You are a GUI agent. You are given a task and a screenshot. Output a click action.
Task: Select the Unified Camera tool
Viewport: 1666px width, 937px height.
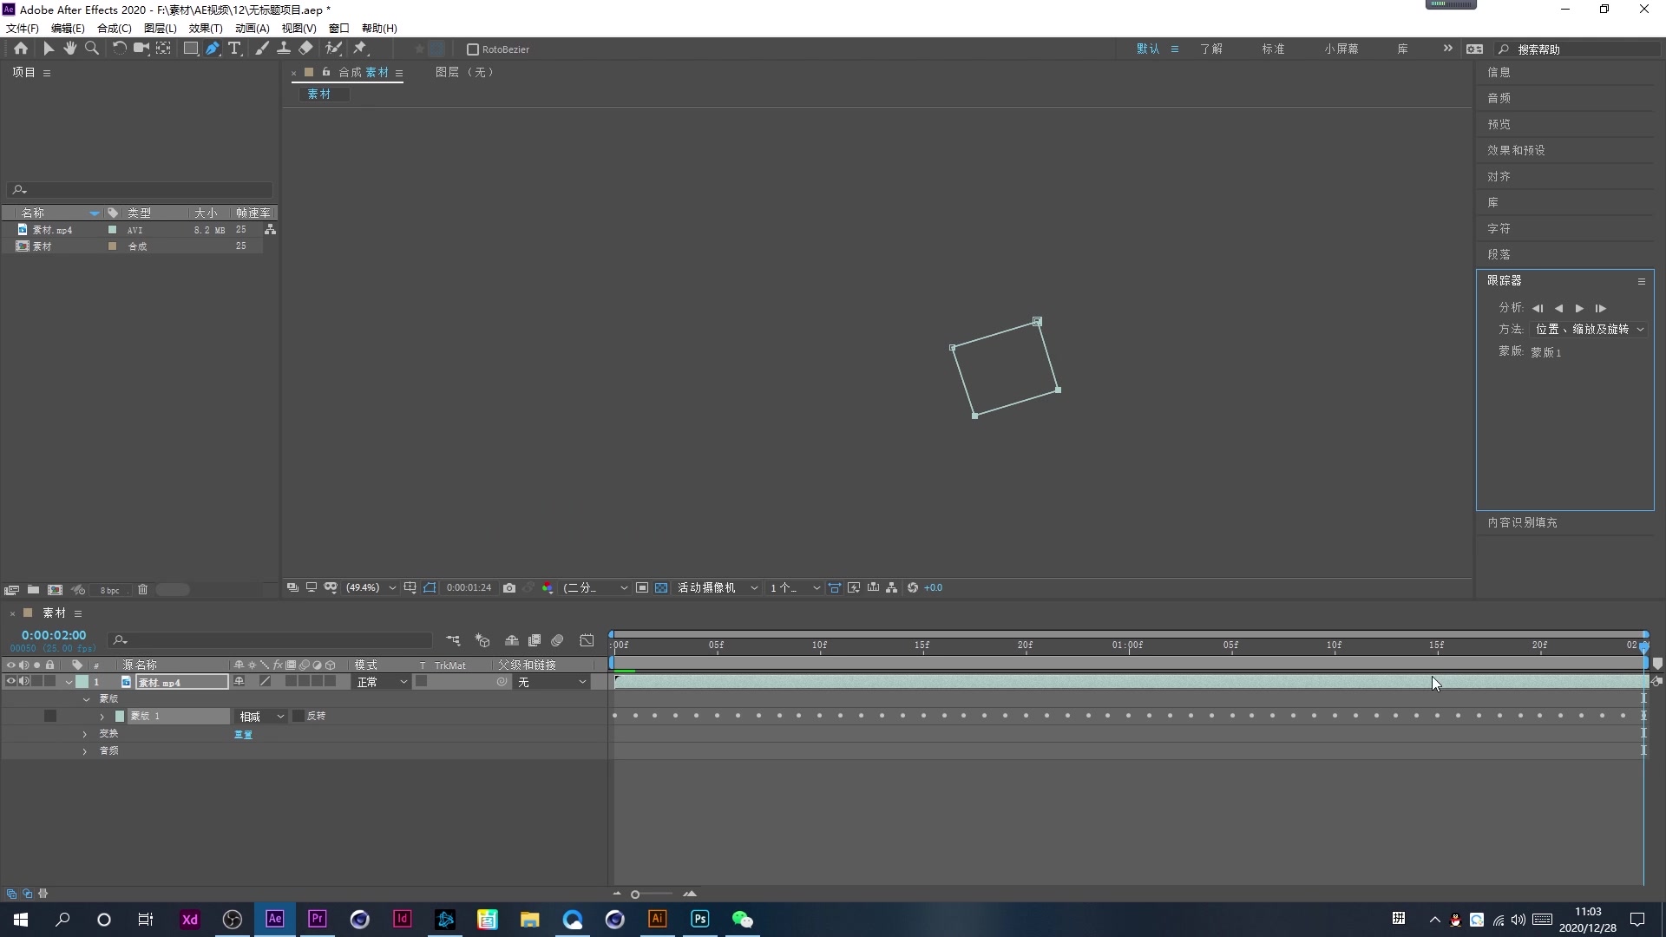(141, 49)
